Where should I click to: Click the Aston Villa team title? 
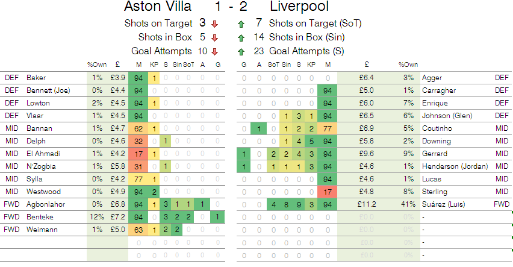click(x=158, y=6)
